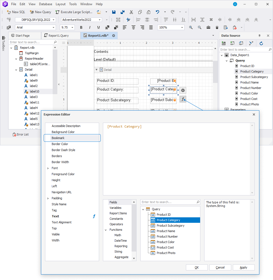Click the New SQL toolbar button
273x280 pixels.
point(16,12)
